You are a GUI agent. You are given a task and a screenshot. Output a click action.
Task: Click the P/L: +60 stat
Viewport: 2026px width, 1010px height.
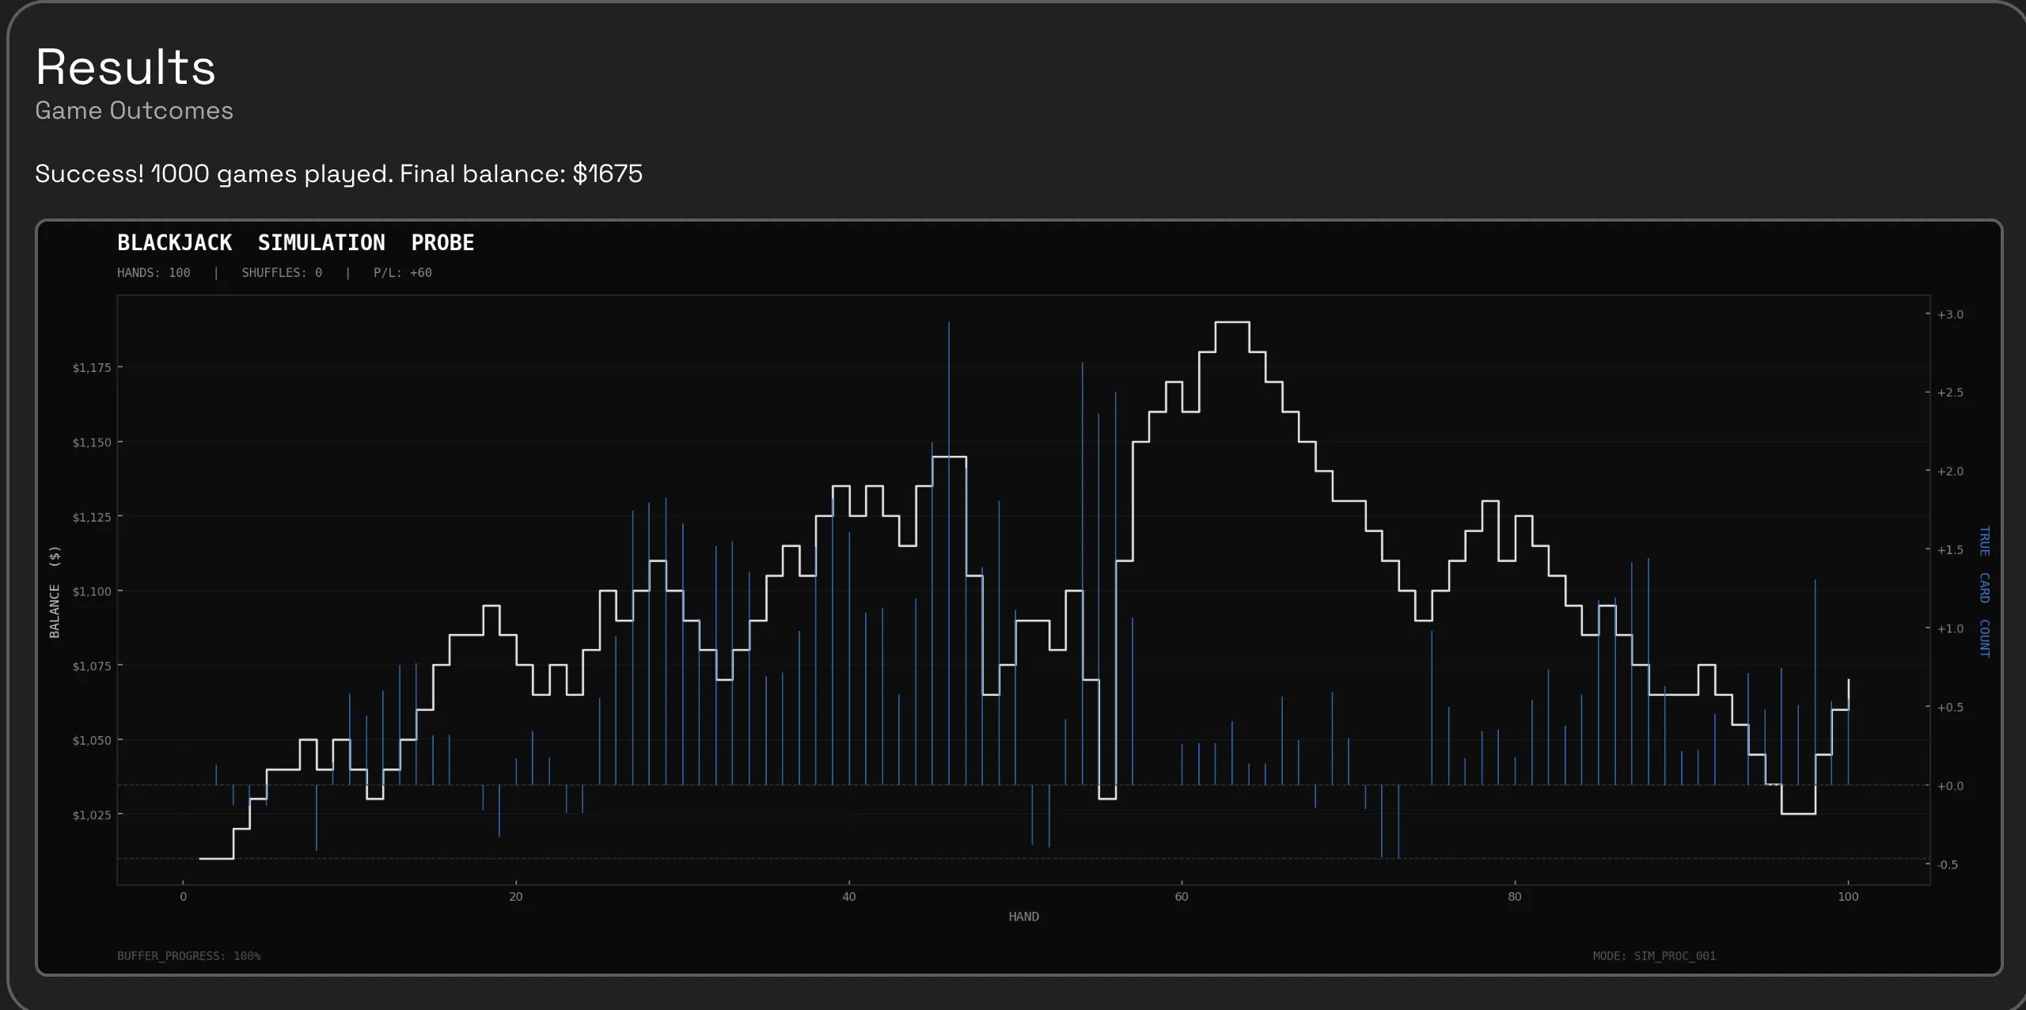tap(402, 272)
